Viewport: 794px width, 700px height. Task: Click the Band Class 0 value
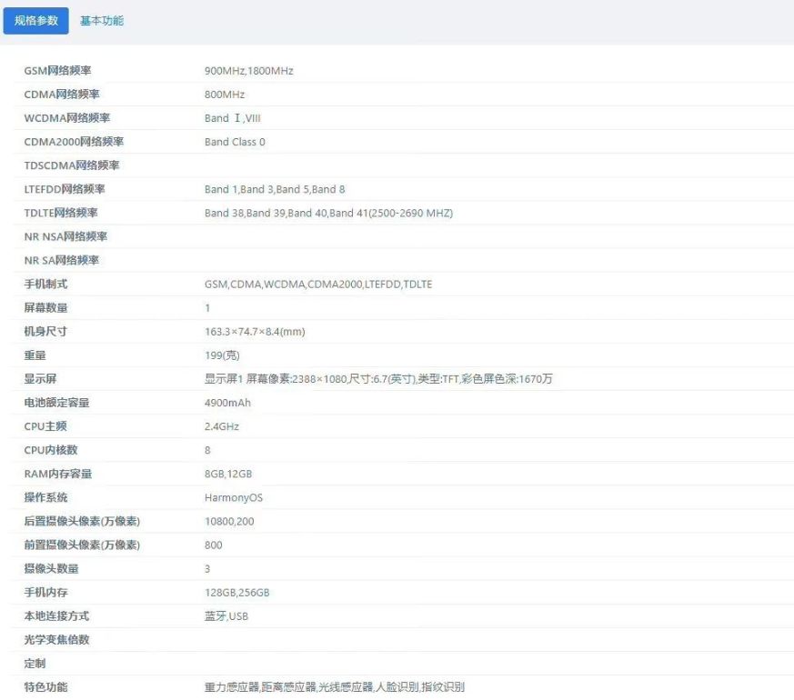click(x=235, y=142)
